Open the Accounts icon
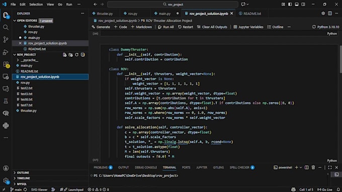This screenshot has height=192, width=342. pyautogui.click(x=6, y=168)
